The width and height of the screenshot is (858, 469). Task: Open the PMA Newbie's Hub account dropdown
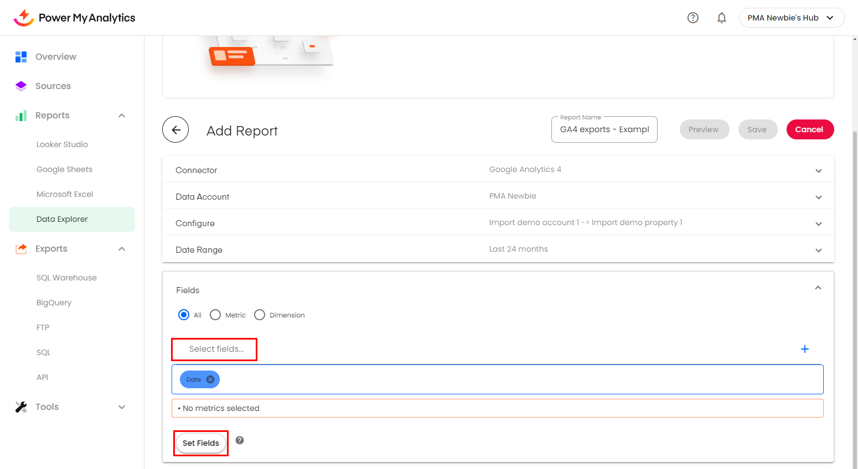tap(791, 18)
